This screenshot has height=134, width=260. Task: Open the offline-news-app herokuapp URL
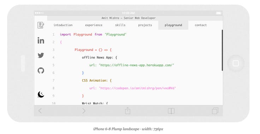(136, 65)
